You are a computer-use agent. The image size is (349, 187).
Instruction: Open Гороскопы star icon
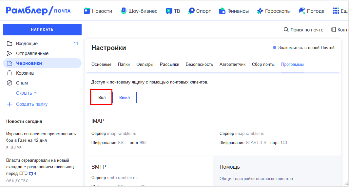260,11
